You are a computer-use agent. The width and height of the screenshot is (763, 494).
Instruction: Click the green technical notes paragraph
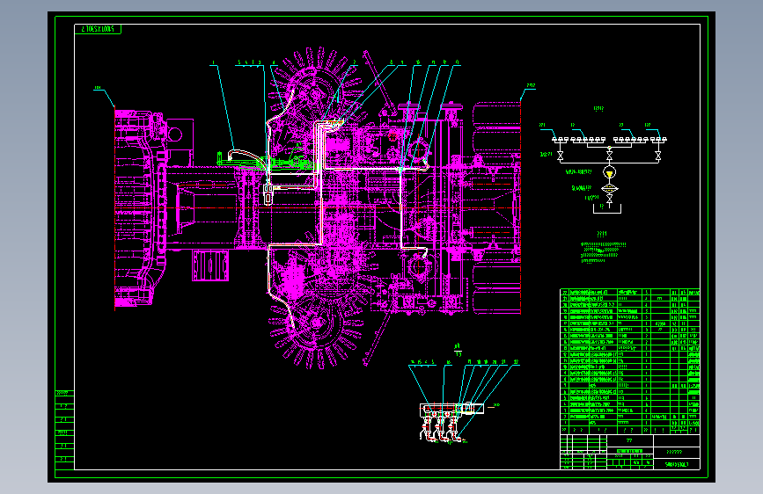[603, 252]
